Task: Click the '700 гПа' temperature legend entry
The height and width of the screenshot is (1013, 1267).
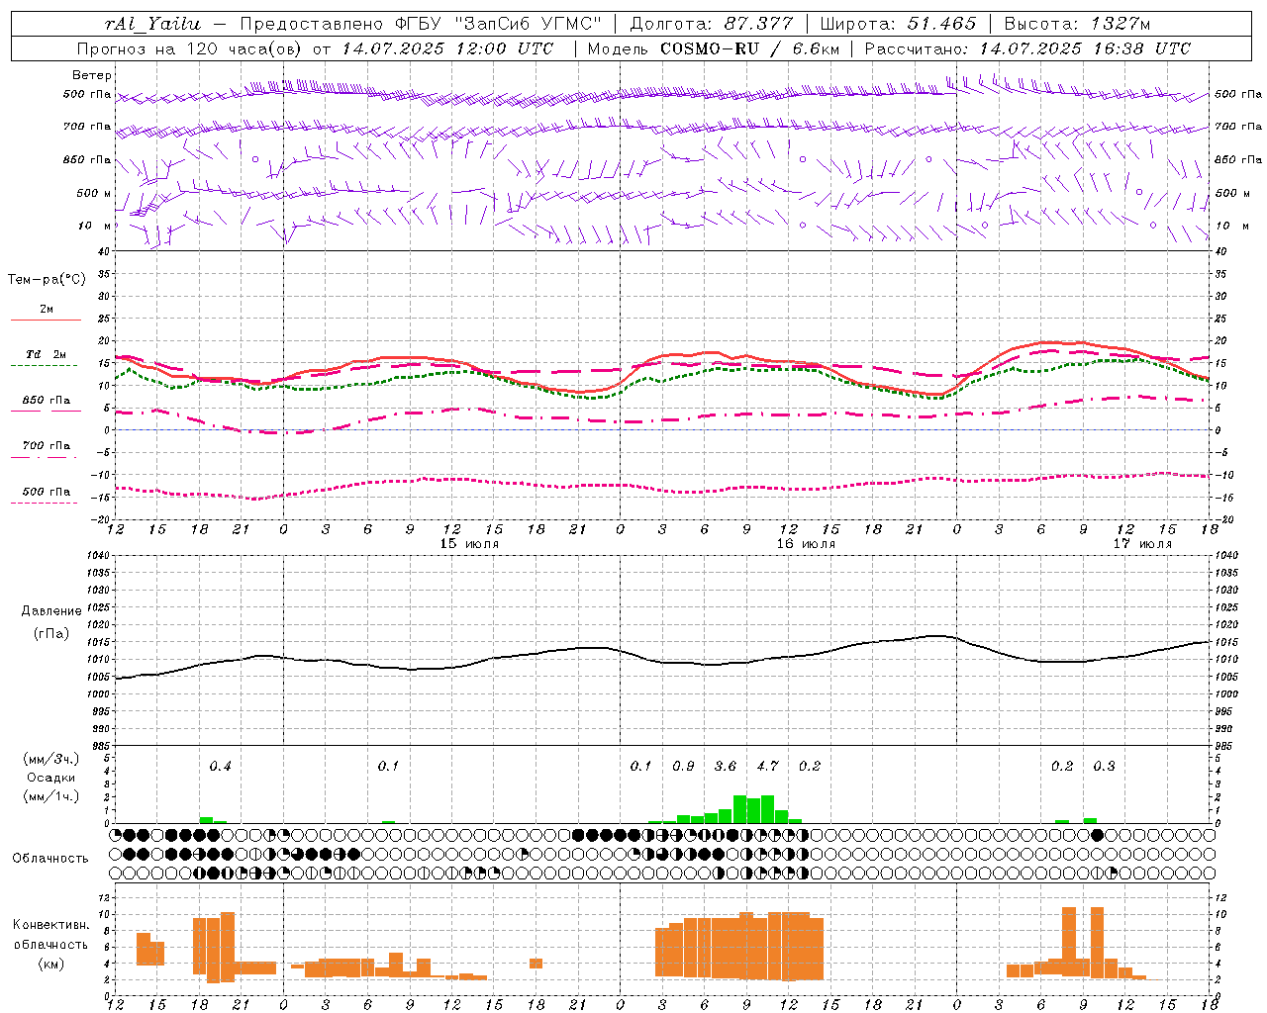Action: pyautogui.click(x=47, y=445)
